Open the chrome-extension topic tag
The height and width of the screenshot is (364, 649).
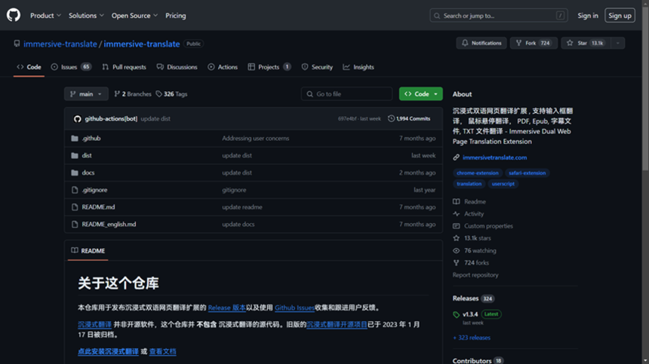(x=477, y=173)
